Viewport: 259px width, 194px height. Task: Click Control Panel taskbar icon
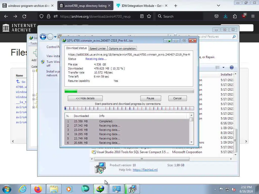116,189
